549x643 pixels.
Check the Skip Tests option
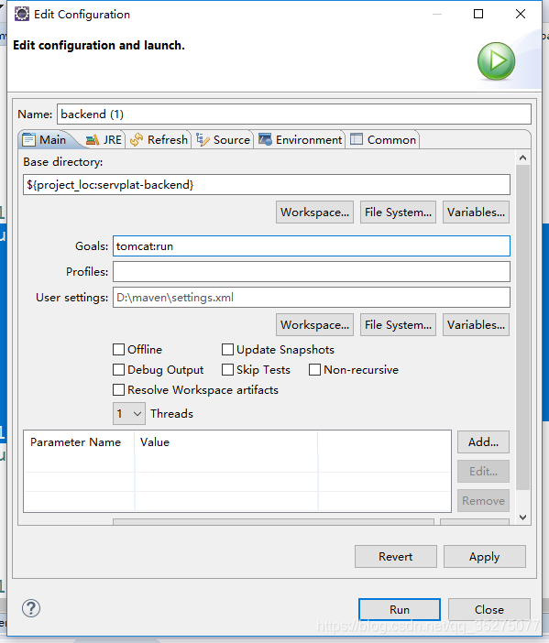[x=227, y=369]
